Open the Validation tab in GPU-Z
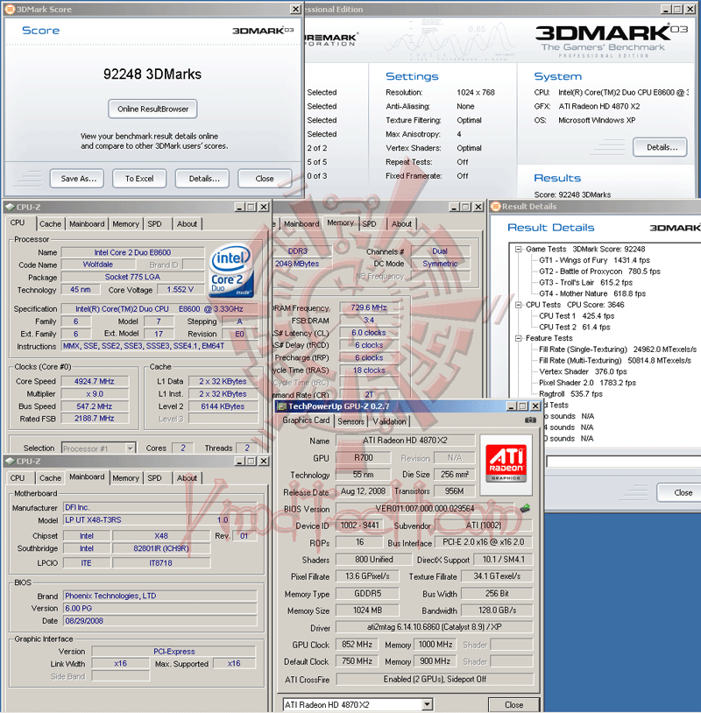This screenshot has height=713, width=701. (x=389, y=421)
